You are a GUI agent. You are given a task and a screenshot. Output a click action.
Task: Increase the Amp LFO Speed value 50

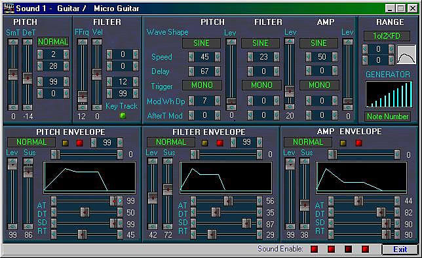(x=335, y=57)
